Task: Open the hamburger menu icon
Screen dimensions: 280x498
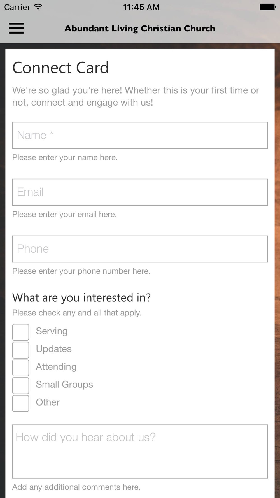Action: [x=16, y=28]
